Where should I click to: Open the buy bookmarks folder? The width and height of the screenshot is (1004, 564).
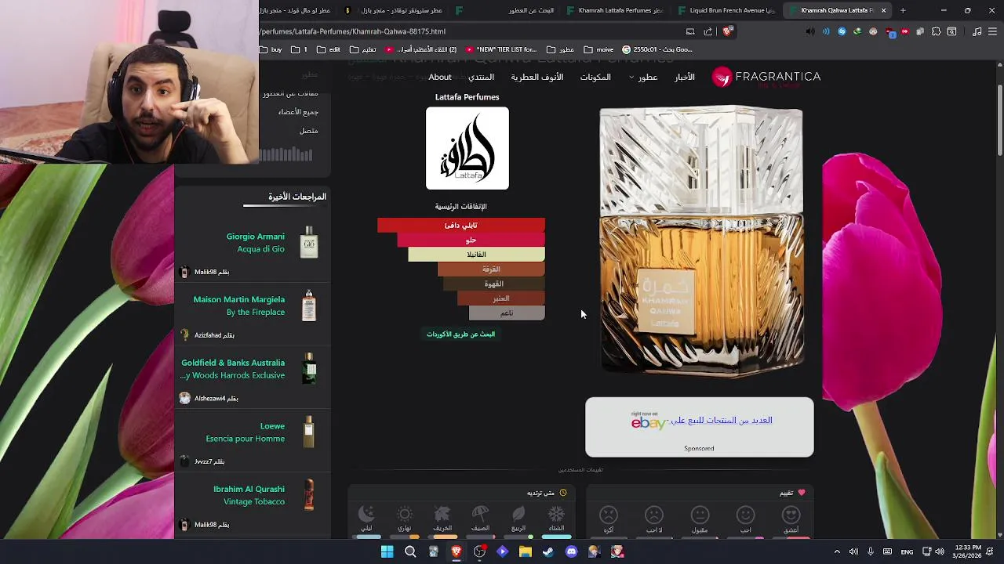(x=271, y=49)
